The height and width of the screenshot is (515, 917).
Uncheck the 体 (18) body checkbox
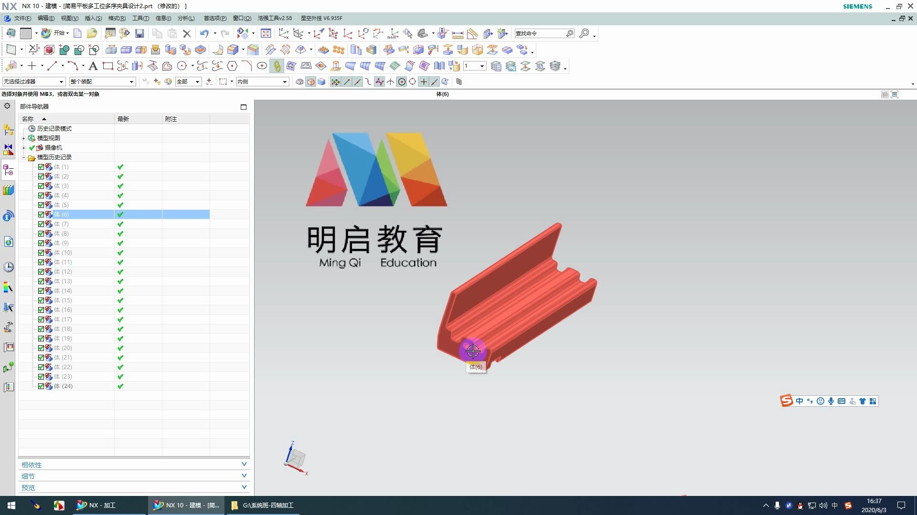(41, 329)
